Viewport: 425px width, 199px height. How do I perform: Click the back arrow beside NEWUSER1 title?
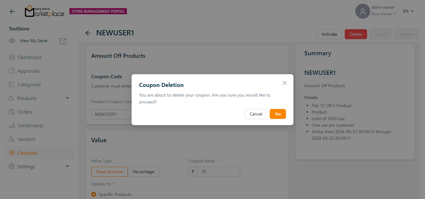[x=88, y=33]
